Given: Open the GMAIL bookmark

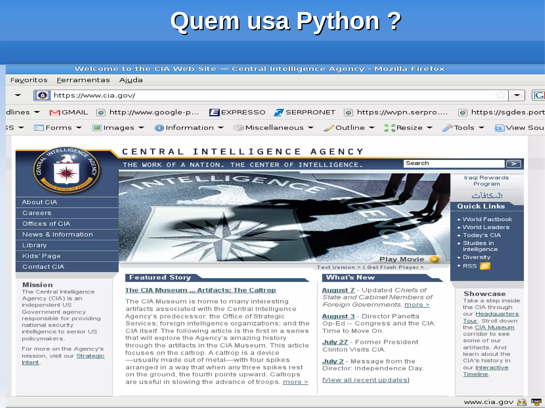Looking at the screenshot, I should click(x=69, y=112).
